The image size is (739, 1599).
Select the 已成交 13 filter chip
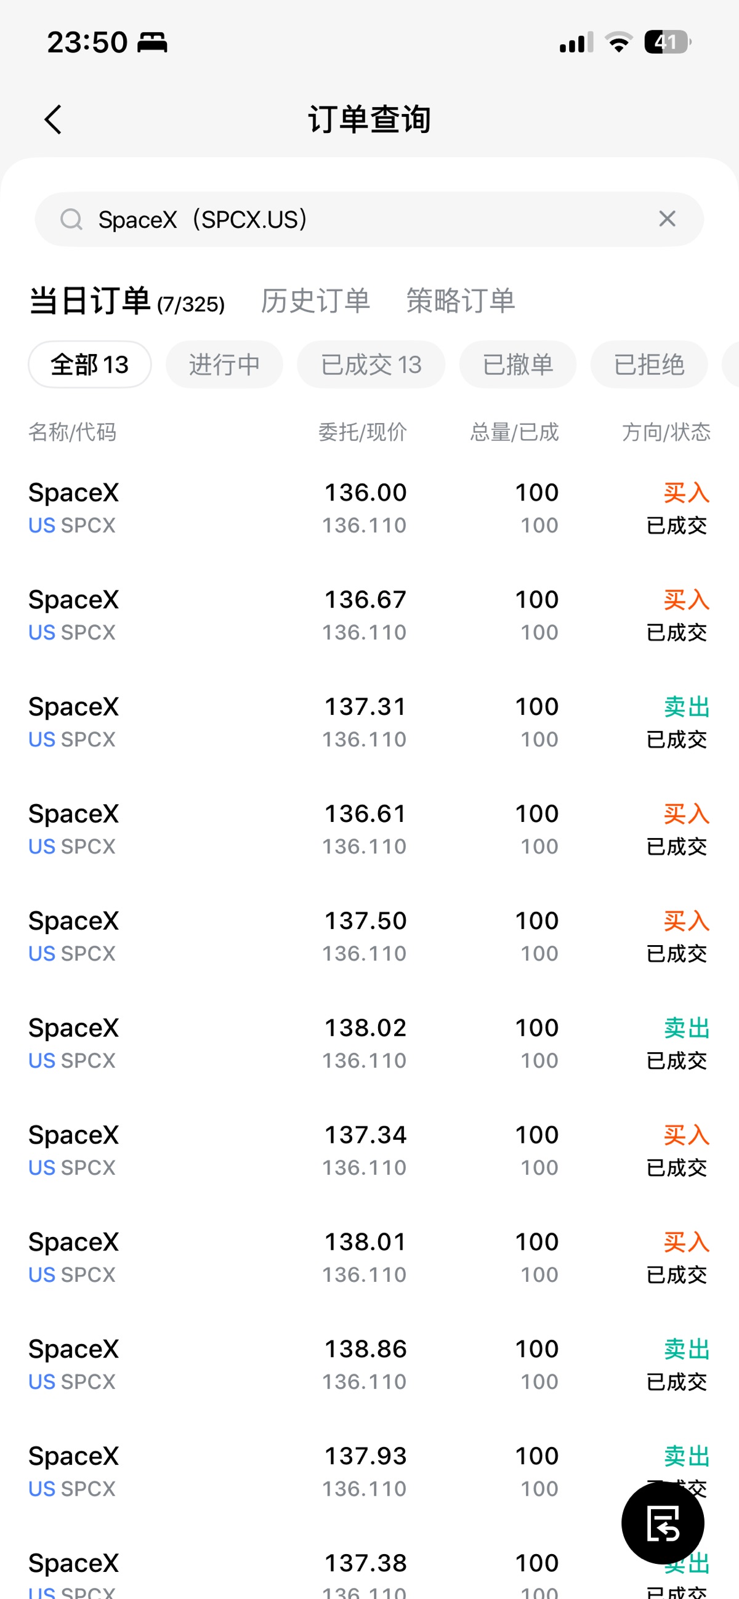coord(371,365)
